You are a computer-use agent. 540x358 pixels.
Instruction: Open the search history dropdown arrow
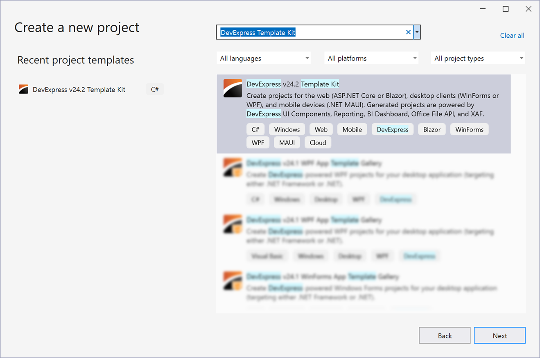coord(417,32)
